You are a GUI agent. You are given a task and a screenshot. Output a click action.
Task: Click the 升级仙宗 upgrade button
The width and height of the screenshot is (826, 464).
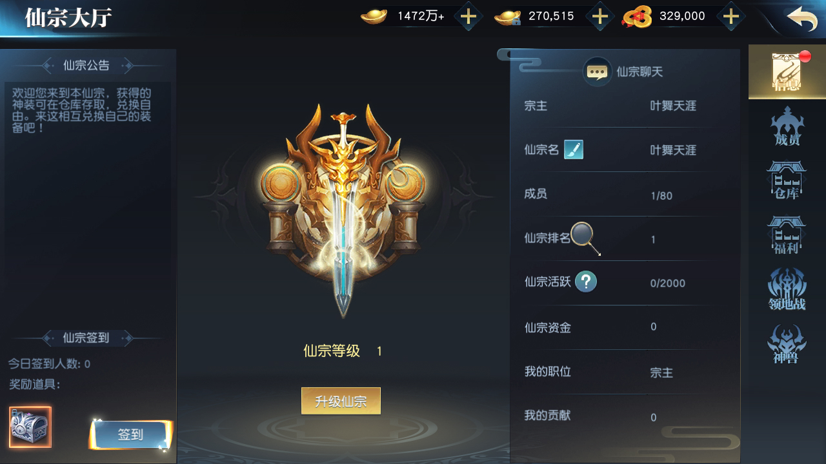pos(341,401)
